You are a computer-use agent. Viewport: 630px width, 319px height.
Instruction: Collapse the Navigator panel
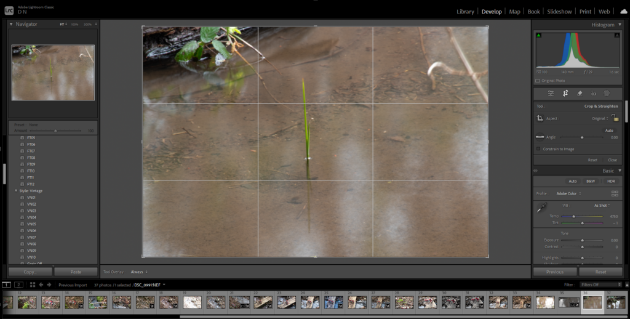coord(11,24)
